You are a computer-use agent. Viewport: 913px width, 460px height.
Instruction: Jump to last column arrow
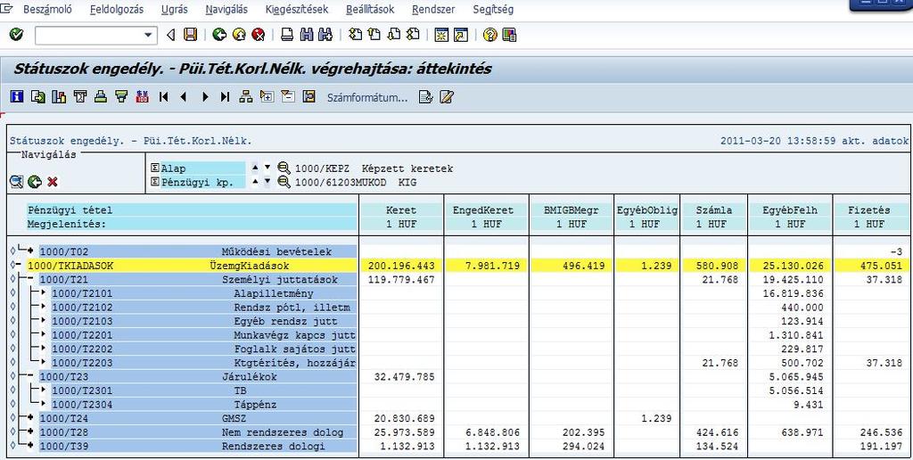pos(225,96)
